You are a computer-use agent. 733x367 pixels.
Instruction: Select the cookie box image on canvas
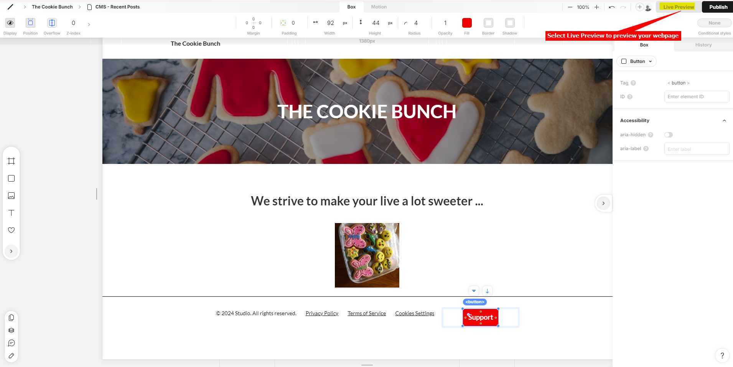click(x=367, y=255)
